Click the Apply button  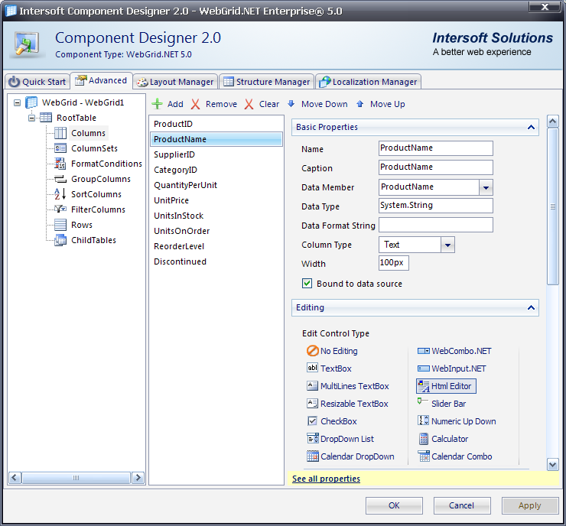[529, 505]
